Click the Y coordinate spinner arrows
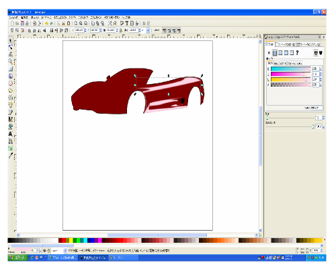 tap(101, 30)
